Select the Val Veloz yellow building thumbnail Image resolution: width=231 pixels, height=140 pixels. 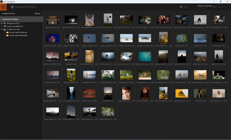[x=182, y=93]
